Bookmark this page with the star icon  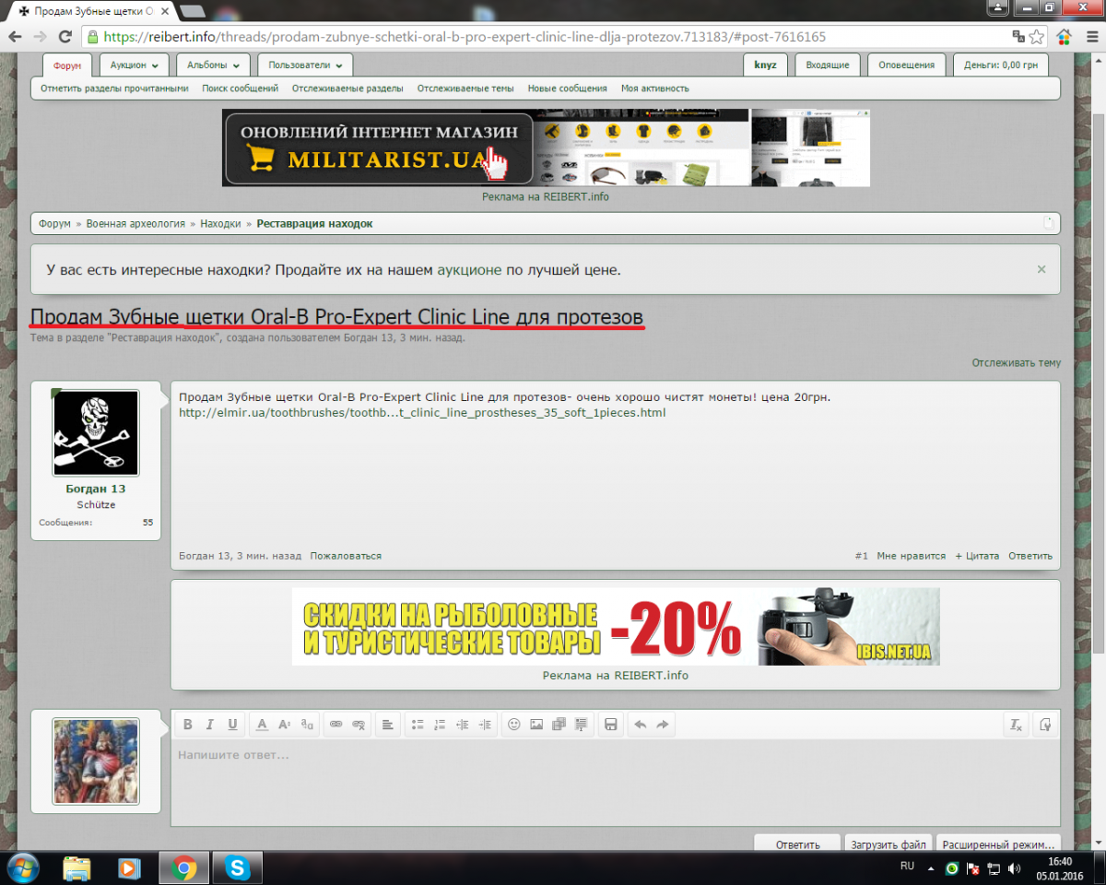click(x=1038, y=37)
